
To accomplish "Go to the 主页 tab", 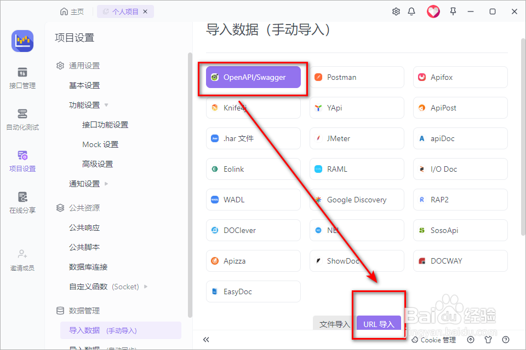I will point(72,11).
